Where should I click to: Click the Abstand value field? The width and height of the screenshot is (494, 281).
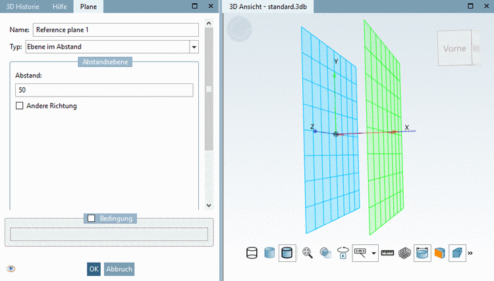[x=104, y=90]
